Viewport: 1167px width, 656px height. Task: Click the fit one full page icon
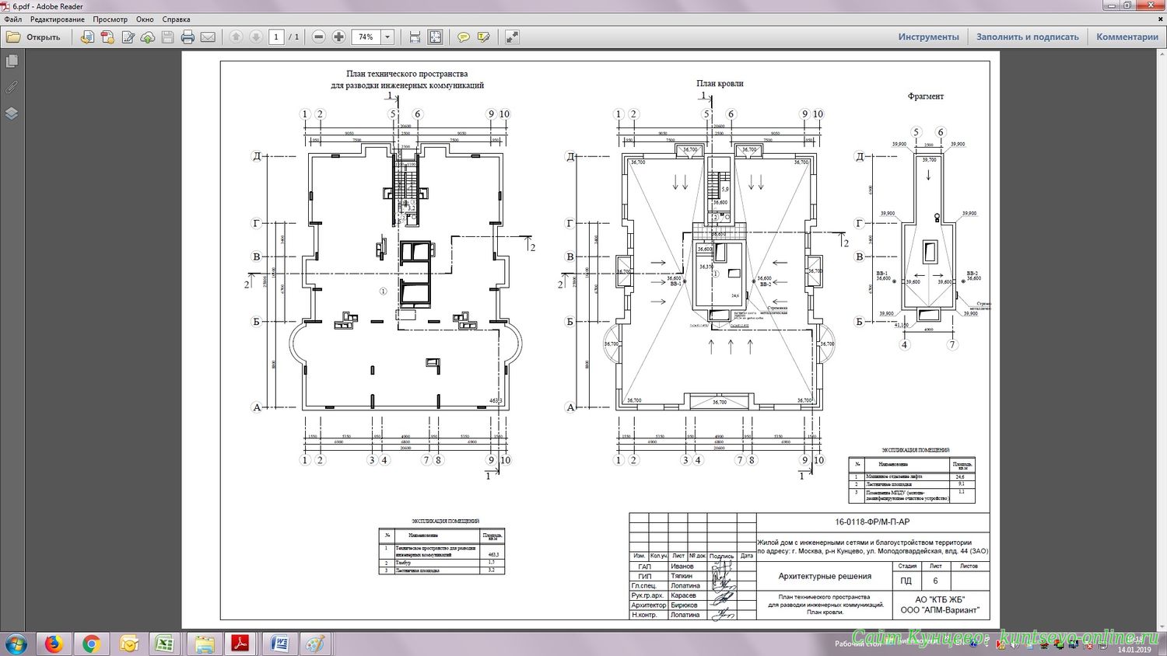pyautogui.click(x=435, y=37)
